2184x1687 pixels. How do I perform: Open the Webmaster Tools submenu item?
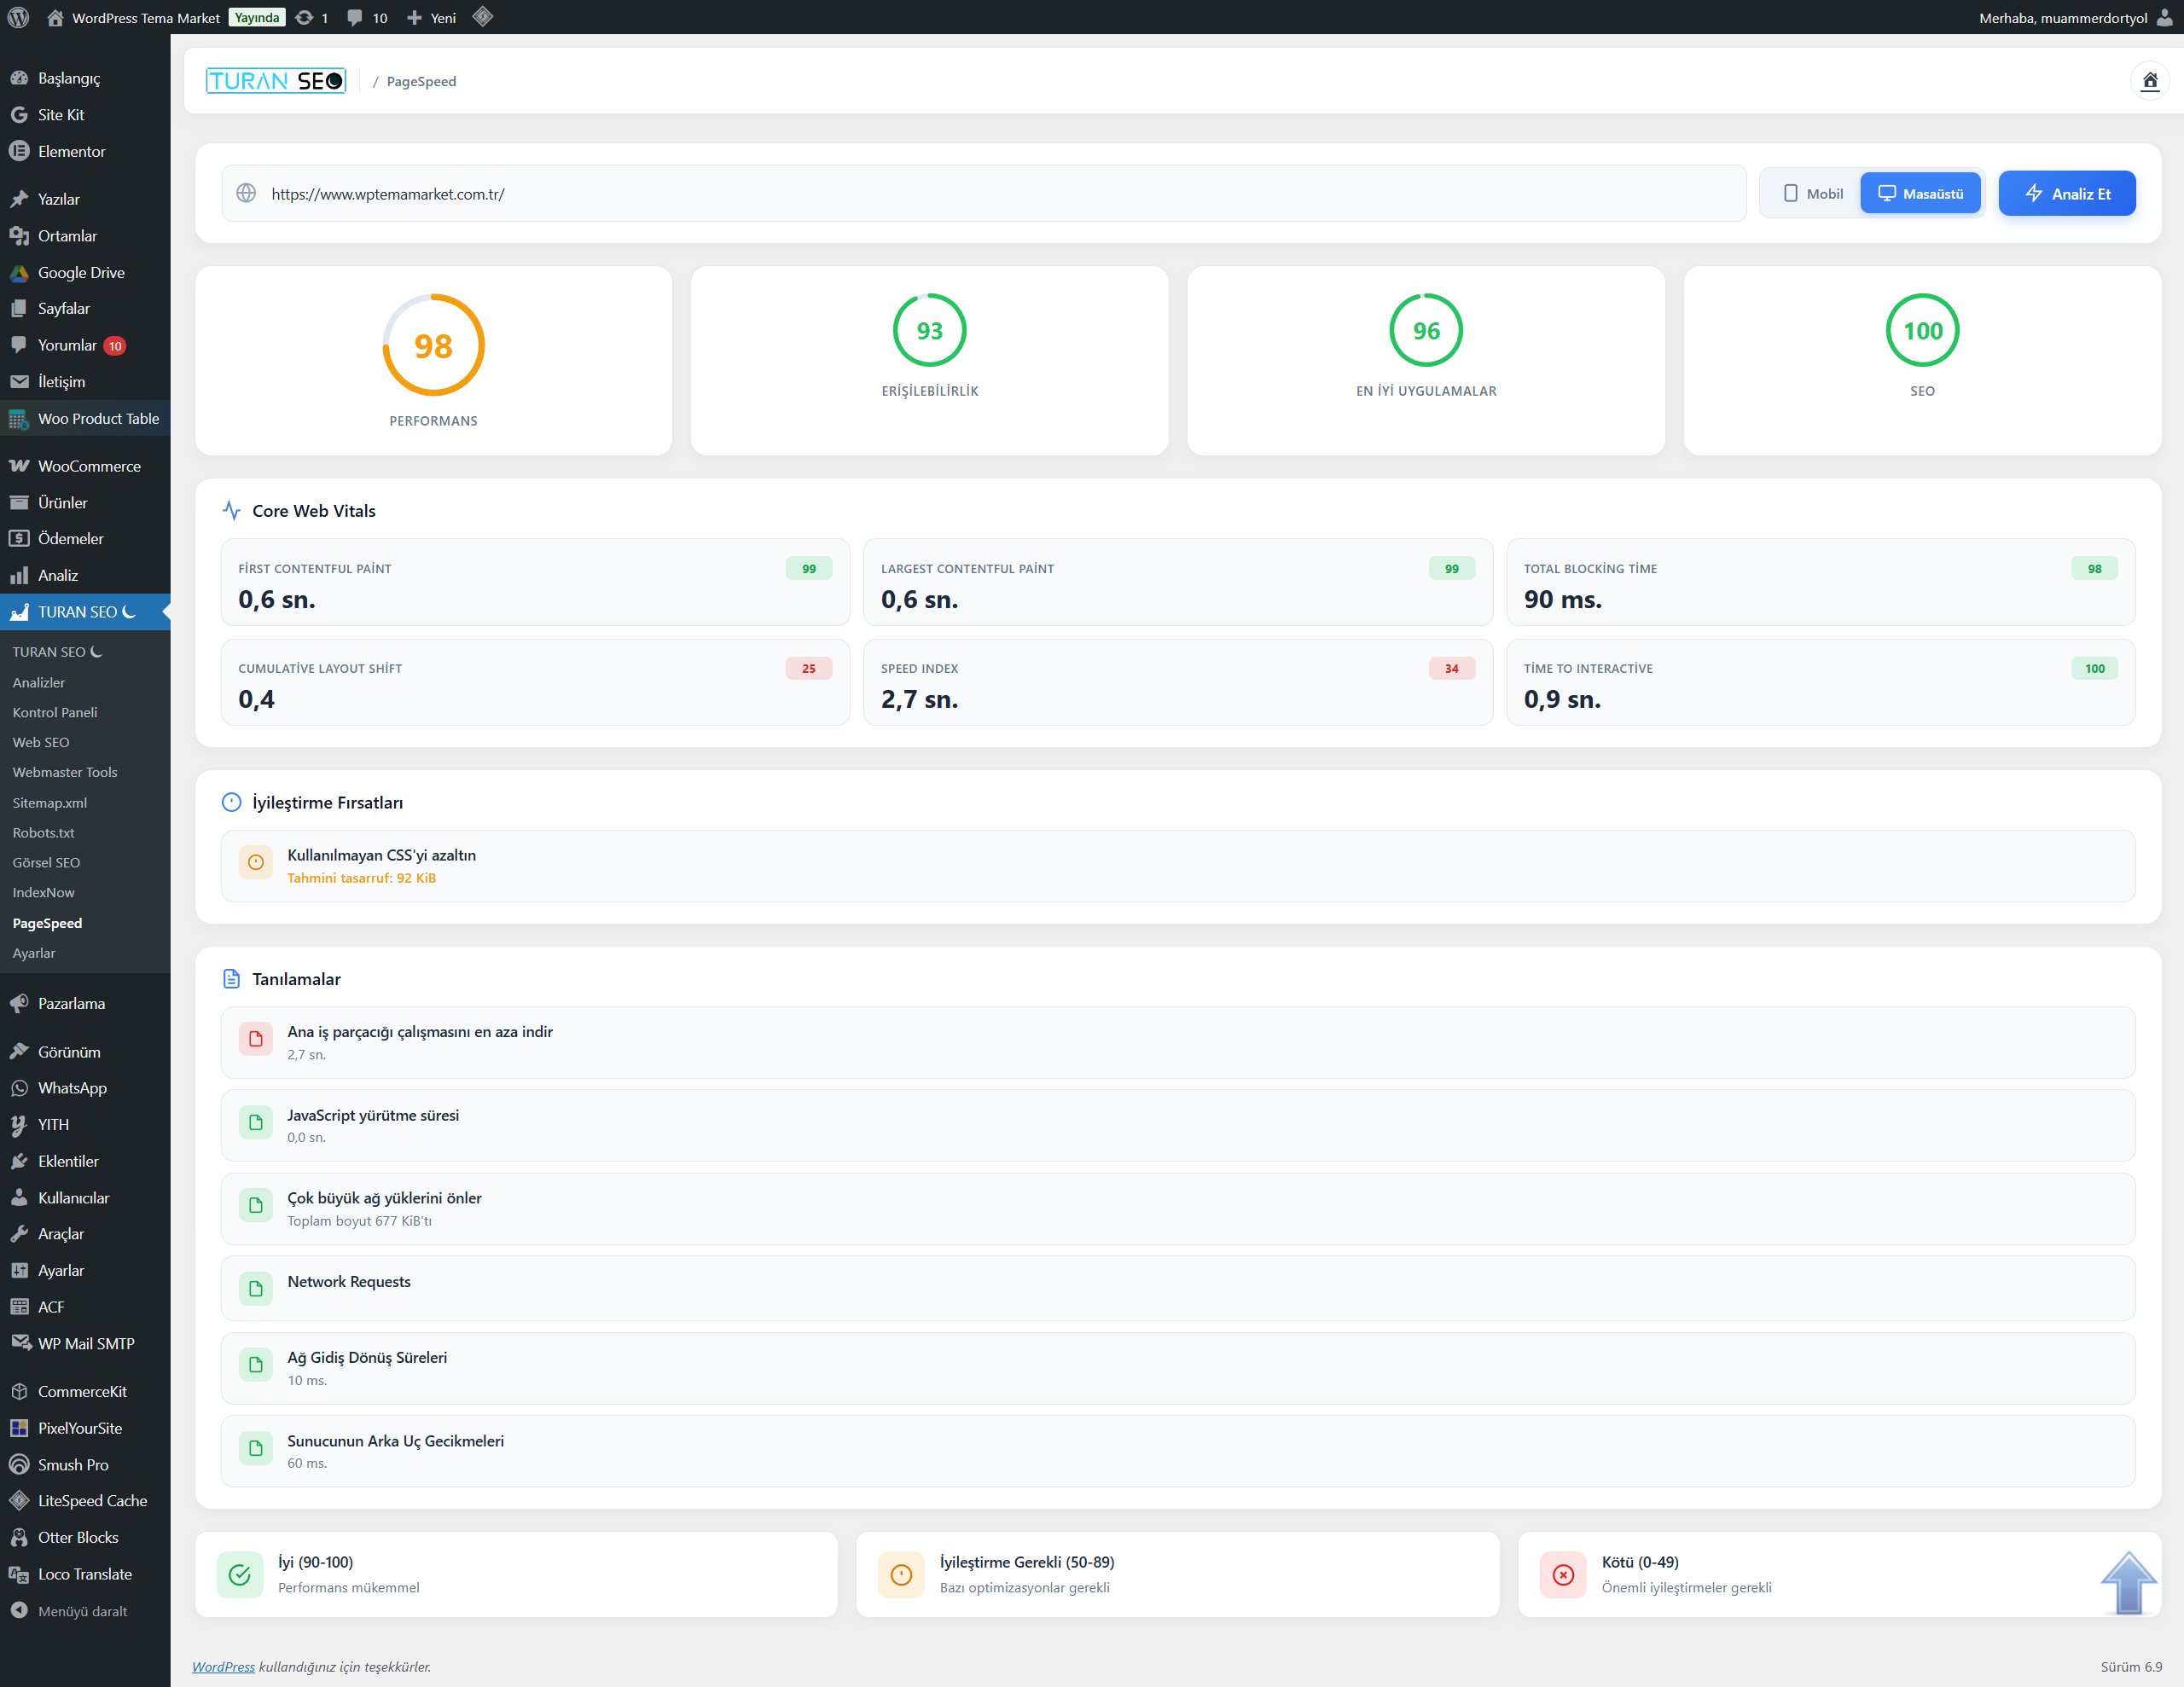65,772
